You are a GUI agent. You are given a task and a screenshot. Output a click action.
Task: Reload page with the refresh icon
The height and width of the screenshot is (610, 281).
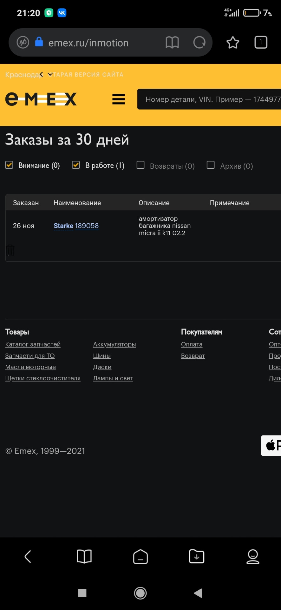pos(199,42)
